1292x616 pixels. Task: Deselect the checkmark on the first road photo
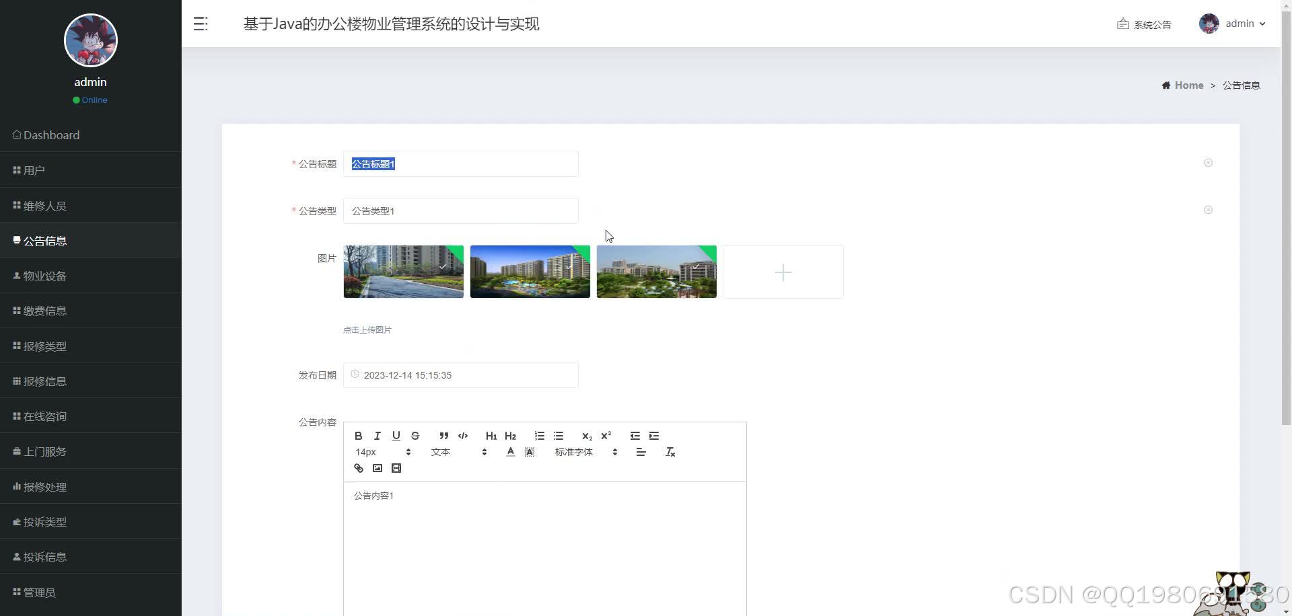click(443, 266)
